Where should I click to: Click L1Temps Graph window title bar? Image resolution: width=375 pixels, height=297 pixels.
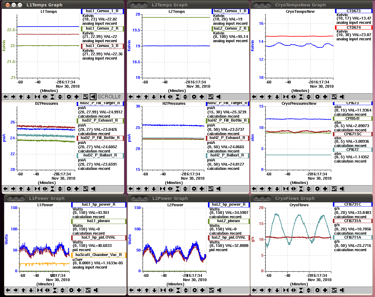(x=63, y=5)
